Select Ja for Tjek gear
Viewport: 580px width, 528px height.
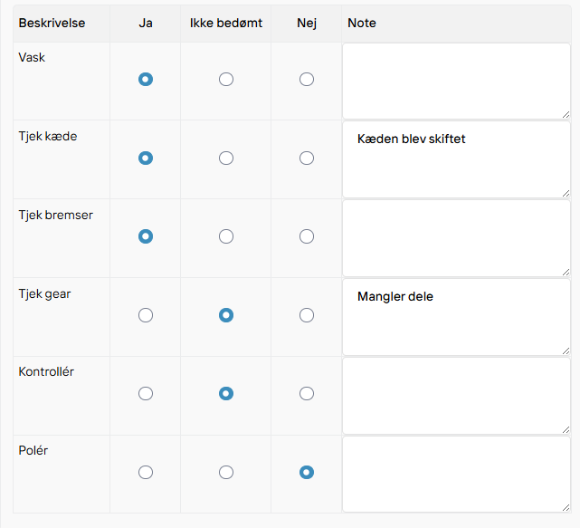pyautogui.click(x=146, y=315)
